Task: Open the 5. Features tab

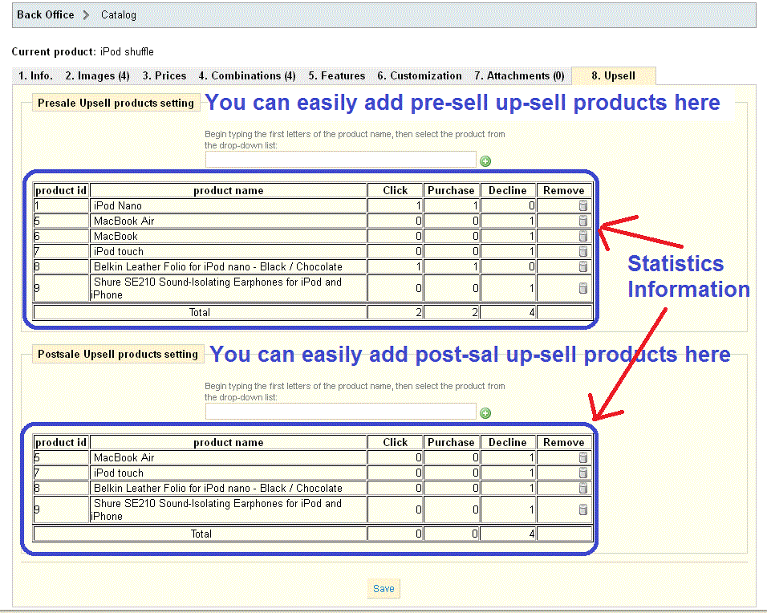Action: click(336, 76)
